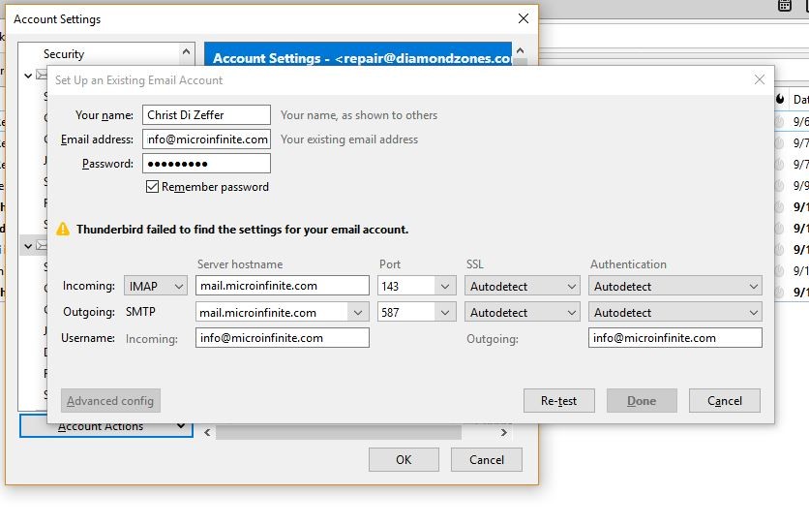Click the Your name input field
Viewport: 809px width, 526px height.
[x=206, y=114]
